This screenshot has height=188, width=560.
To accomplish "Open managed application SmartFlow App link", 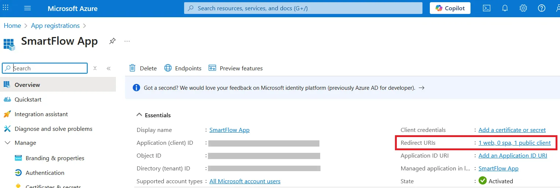I will click(498, 169).
